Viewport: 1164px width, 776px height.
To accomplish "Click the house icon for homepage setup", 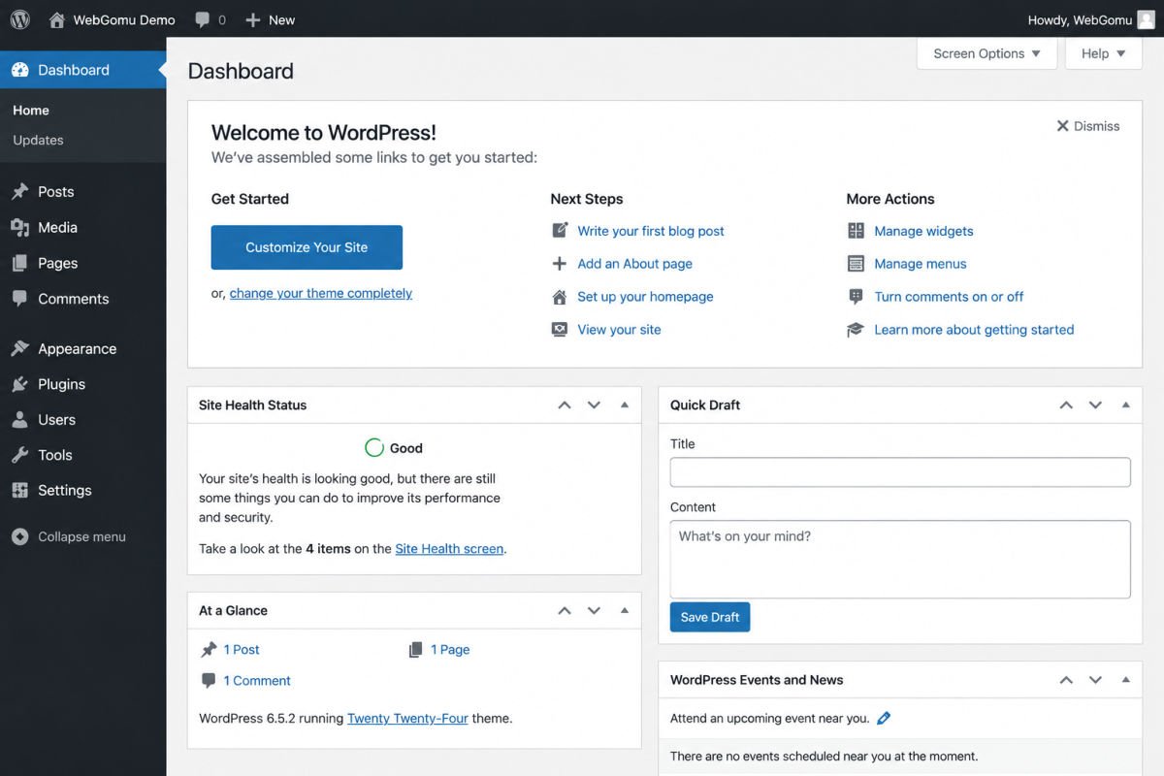I will pyautogui.click(x=560, y=297).
